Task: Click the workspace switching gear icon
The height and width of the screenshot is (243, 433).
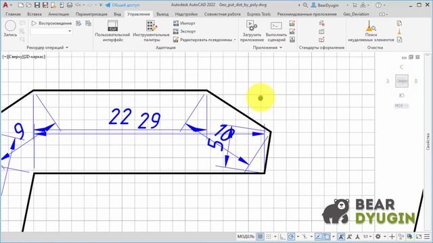Action: coord(378,236)
